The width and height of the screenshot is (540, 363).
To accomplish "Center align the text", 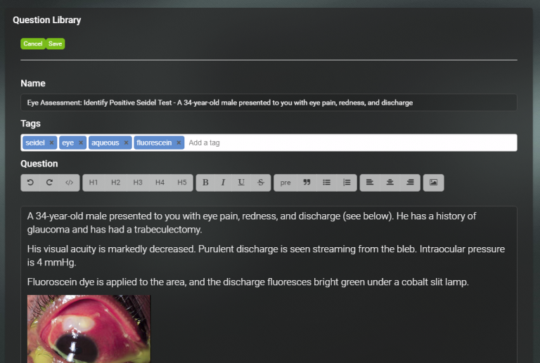I will coord(390,183).
